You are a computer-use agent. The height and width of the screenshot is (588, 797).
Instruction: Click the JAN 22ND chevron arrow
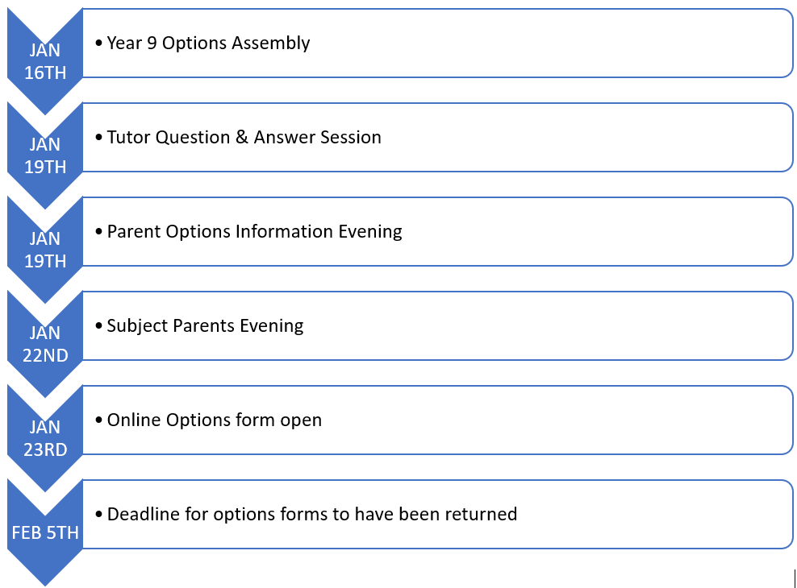point(44,344)
